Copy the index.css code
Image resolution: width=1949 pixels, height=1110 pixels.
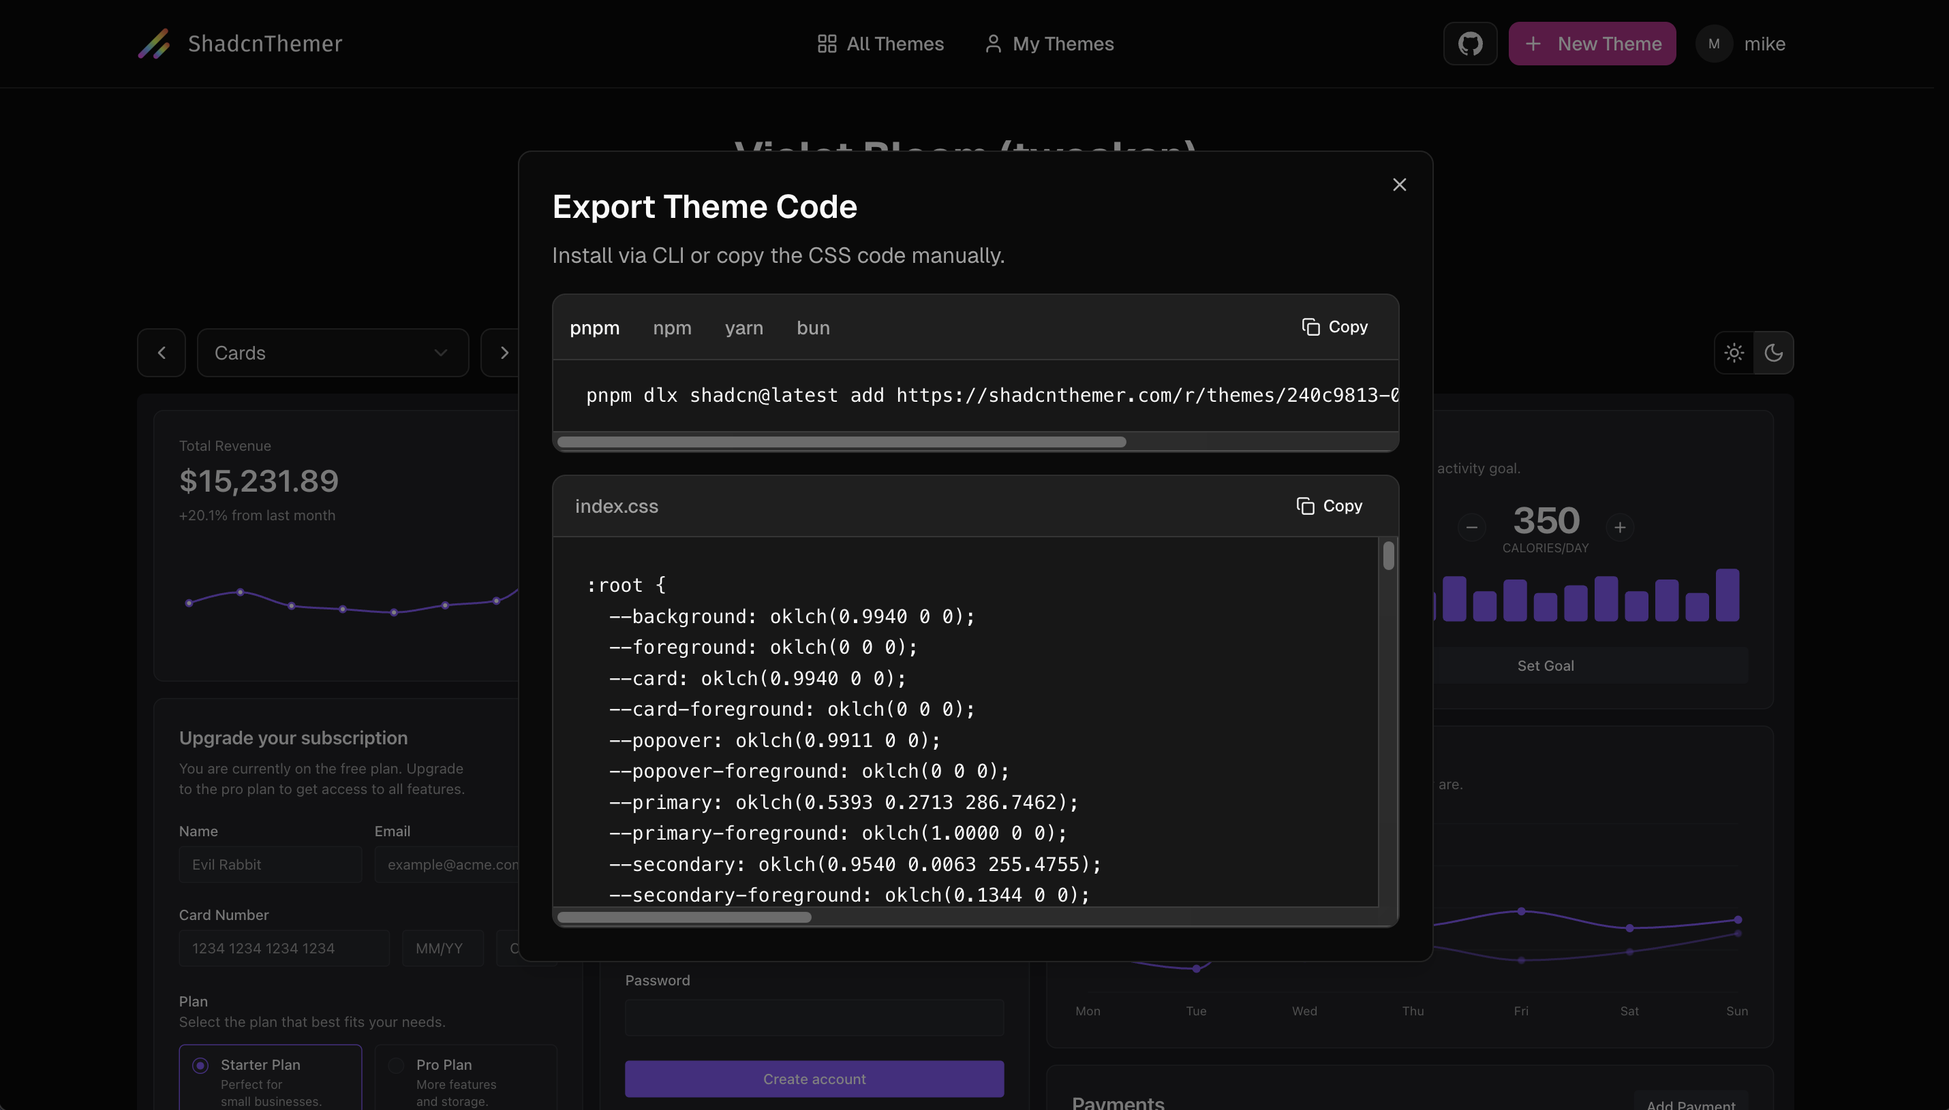(x=1329, y=506)
